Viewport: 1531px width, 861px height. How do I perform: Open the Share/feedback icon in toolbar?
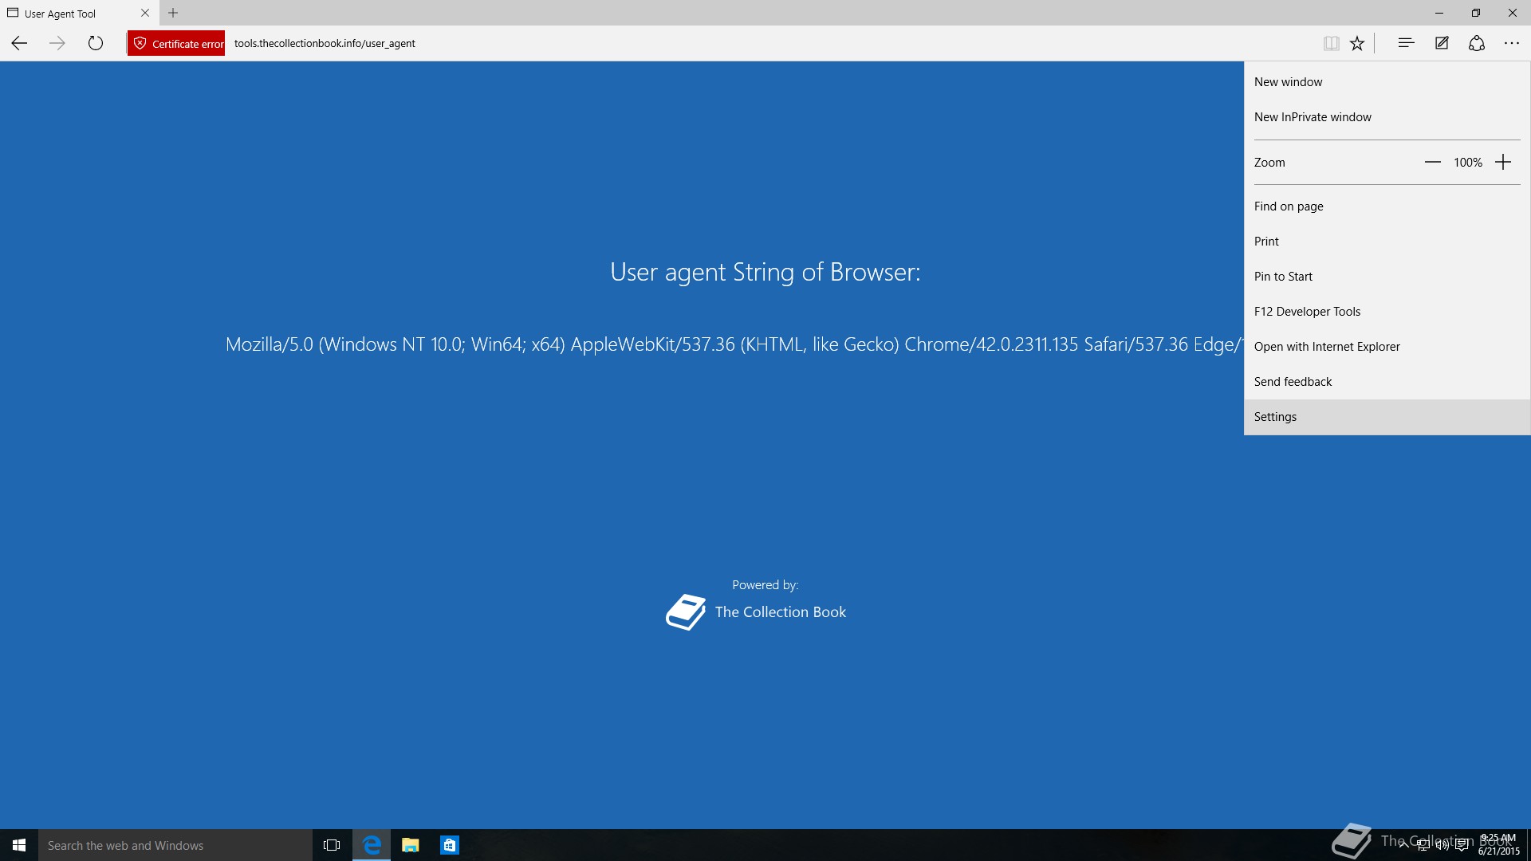pyautogui.click(x=1477, y=43)
